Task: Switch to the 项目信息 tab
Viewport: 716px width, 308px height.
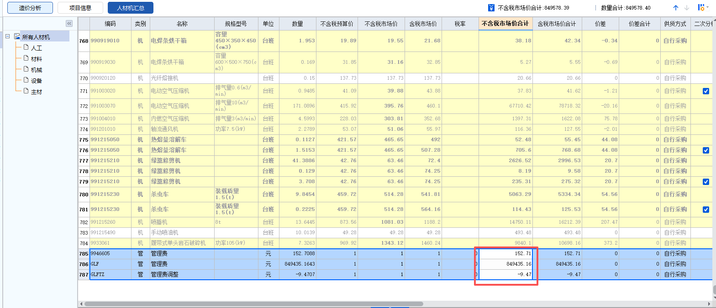Action: 80,8
